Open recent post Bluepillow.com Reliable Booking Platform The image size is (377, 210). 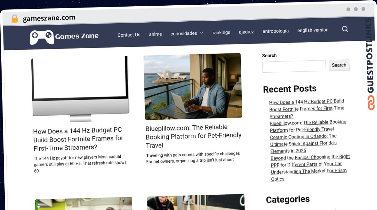coord(308,126)
